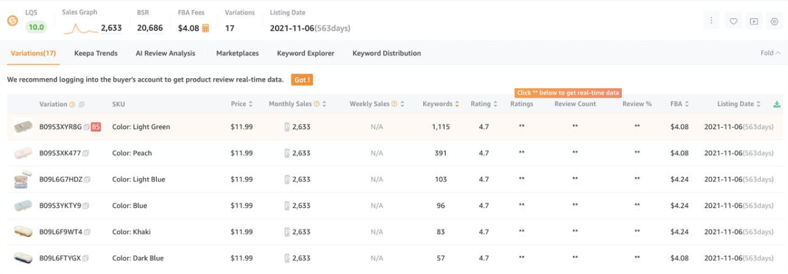Image resolution: width=788 pixels, height=274 pixels.
Task: Click the sales graph sparkline
Action: (80, 28)
